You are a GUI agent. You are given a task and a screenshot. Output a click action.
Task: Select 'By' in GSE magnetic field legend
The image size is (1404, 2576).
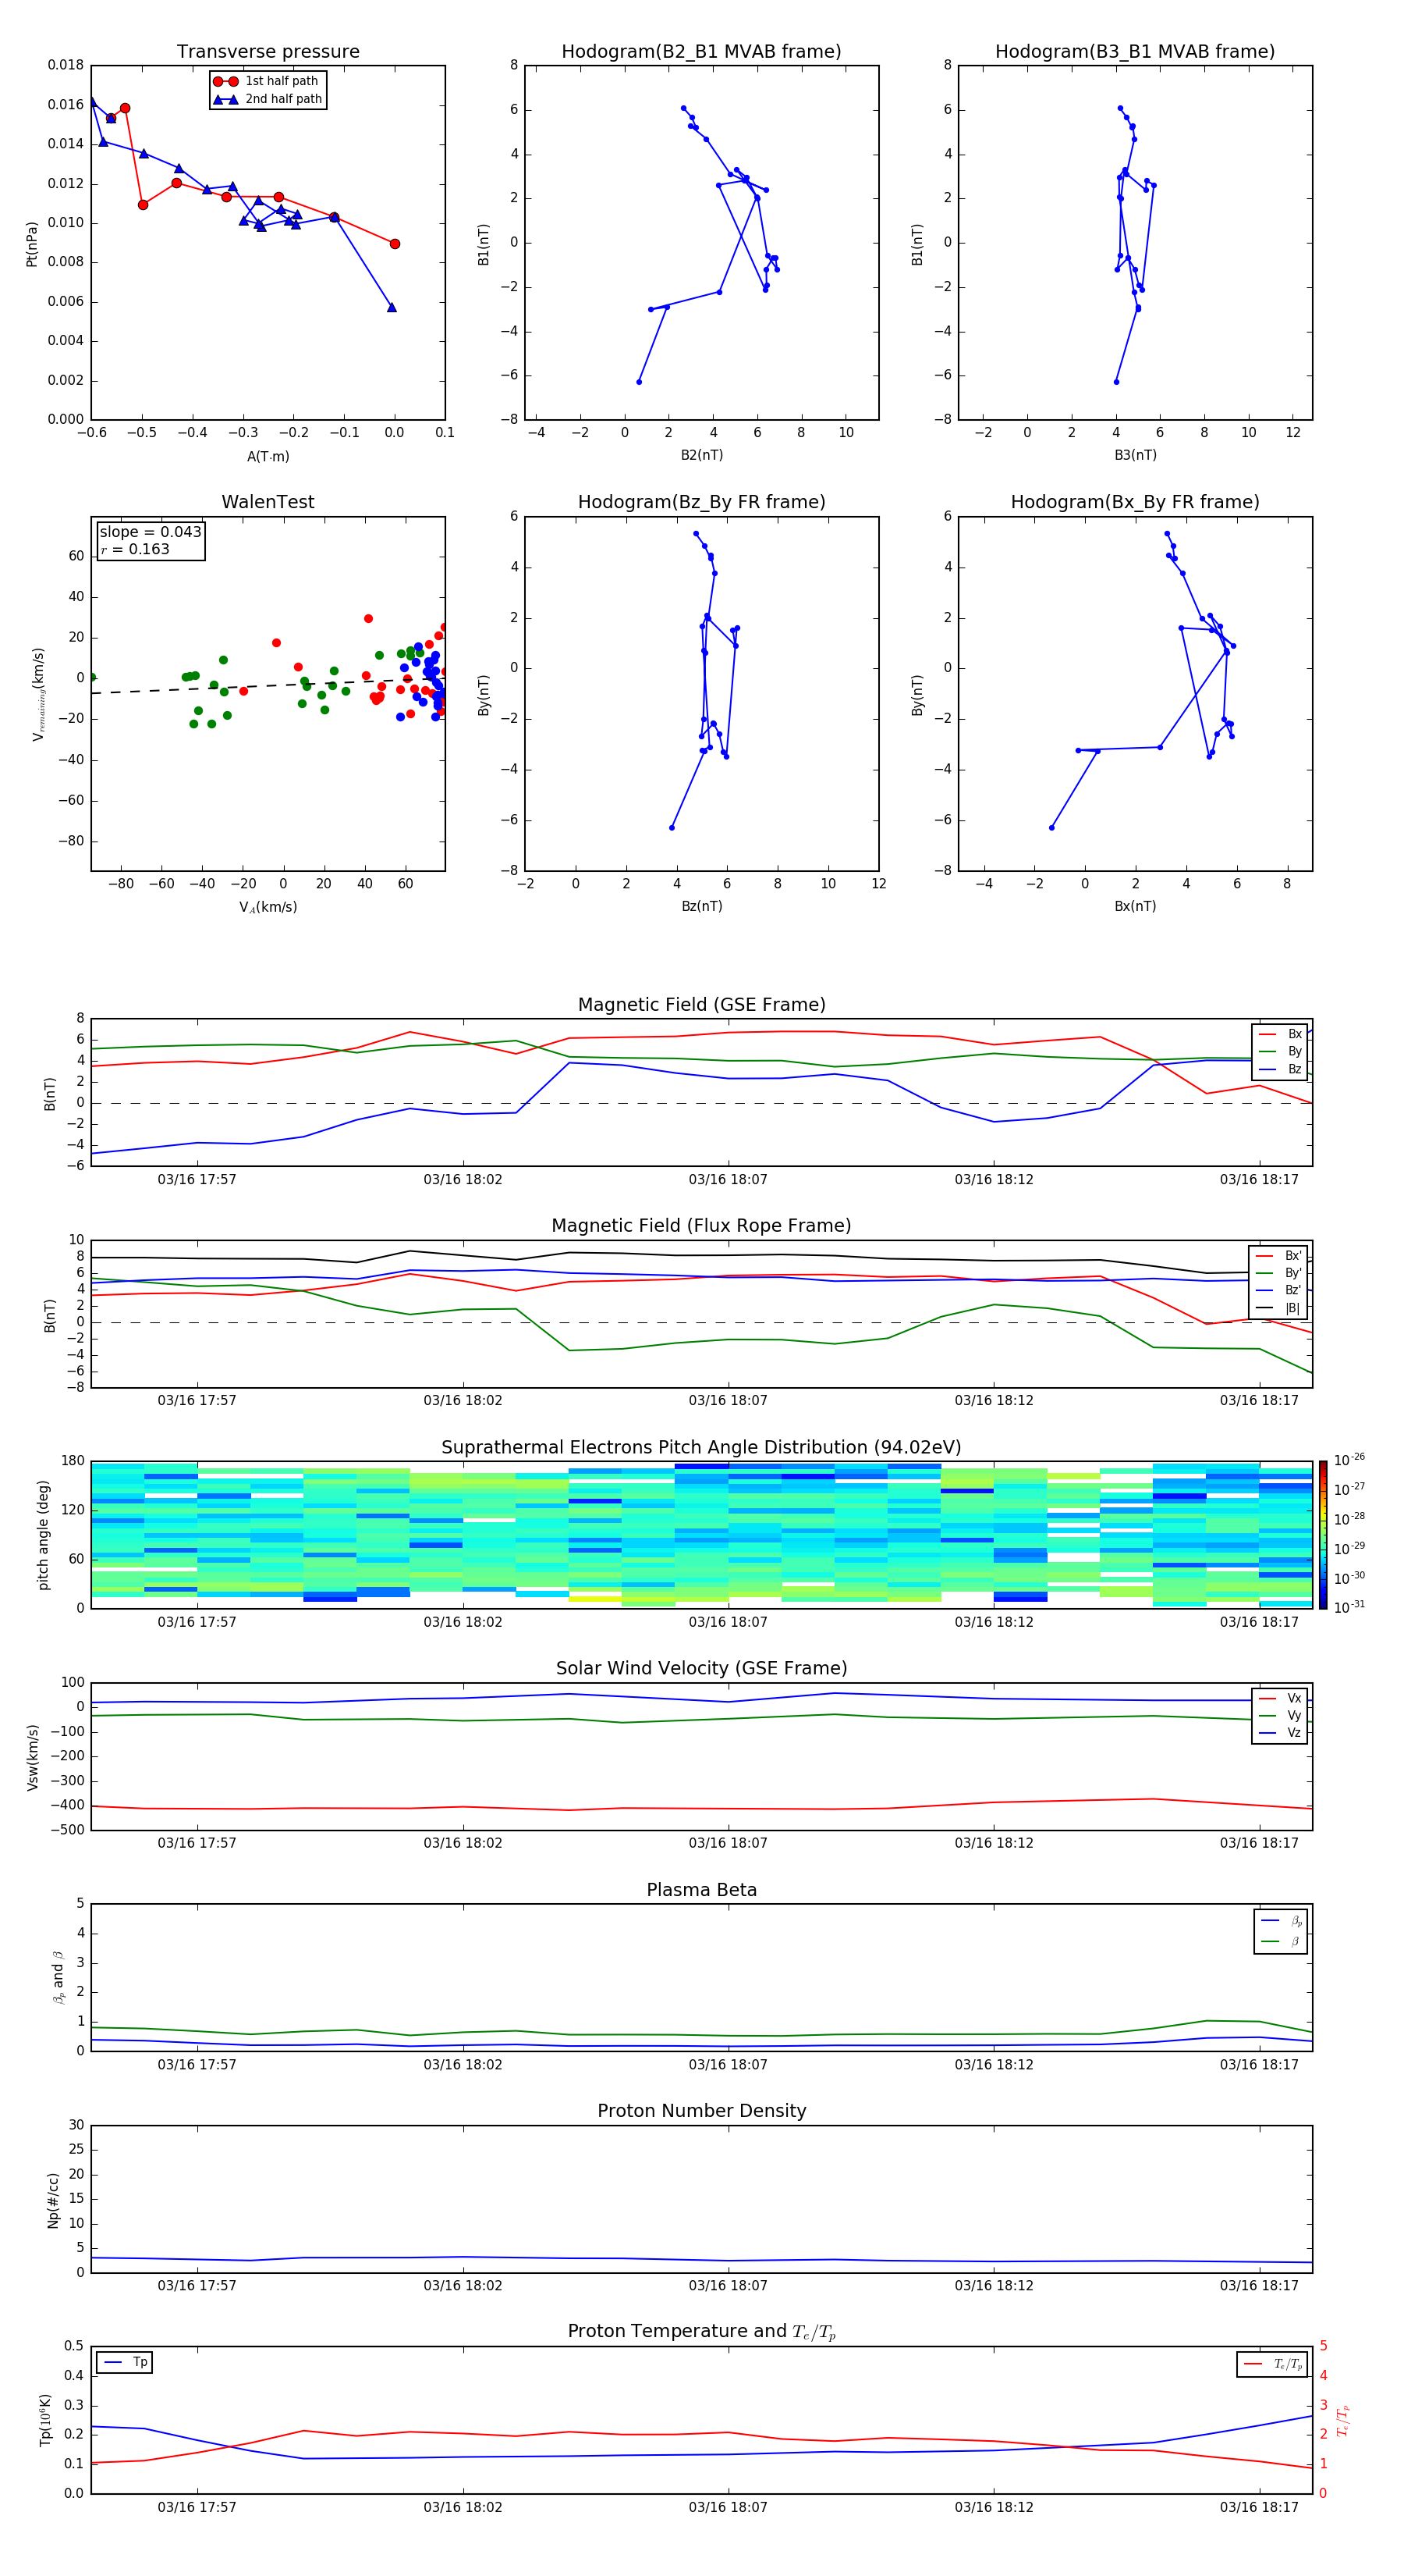pos(1281,1052)
